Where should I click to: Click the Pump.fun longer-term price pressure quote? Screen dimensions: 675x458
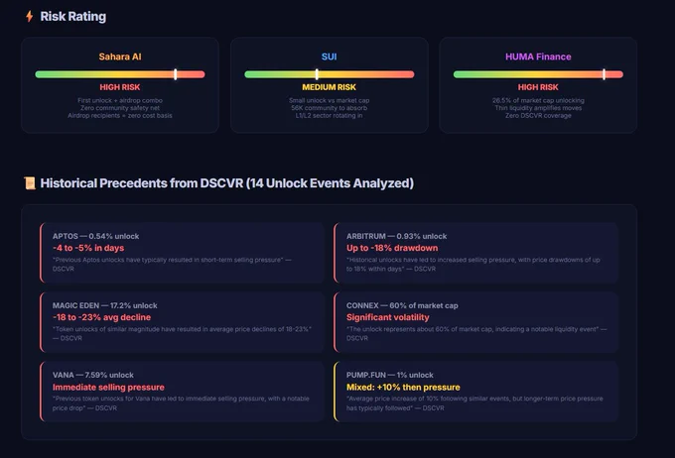point(474,403)
